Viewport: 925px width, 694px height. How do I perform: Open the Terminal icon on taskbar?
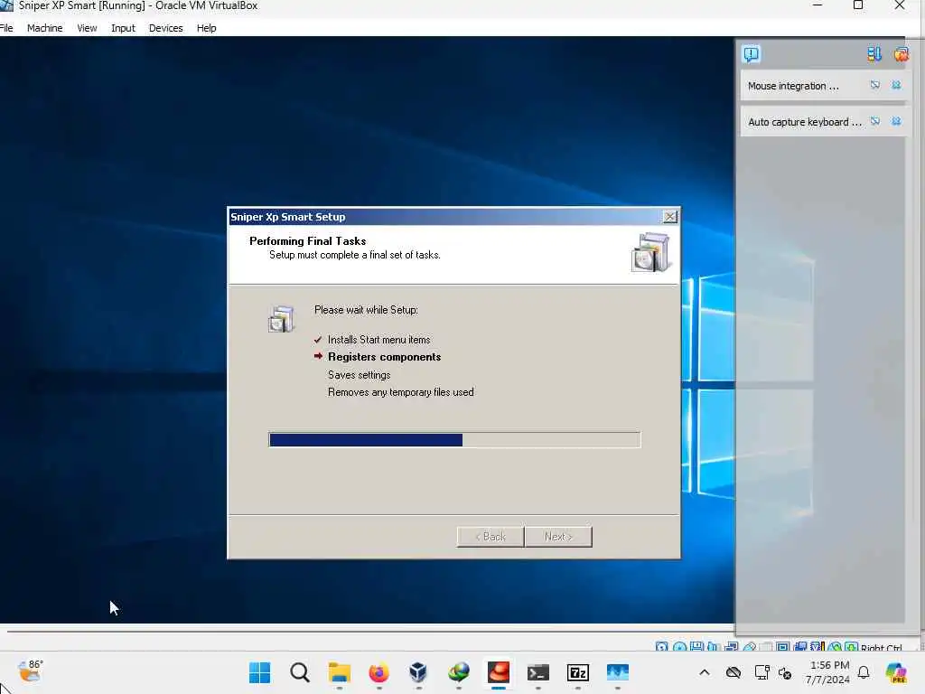pos(538,672)
